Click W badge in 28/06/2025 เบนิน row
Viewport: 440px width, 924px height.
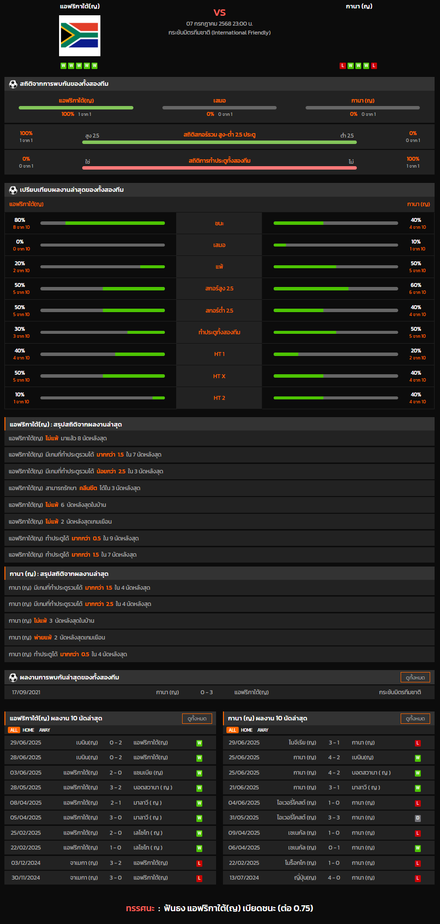199,758
